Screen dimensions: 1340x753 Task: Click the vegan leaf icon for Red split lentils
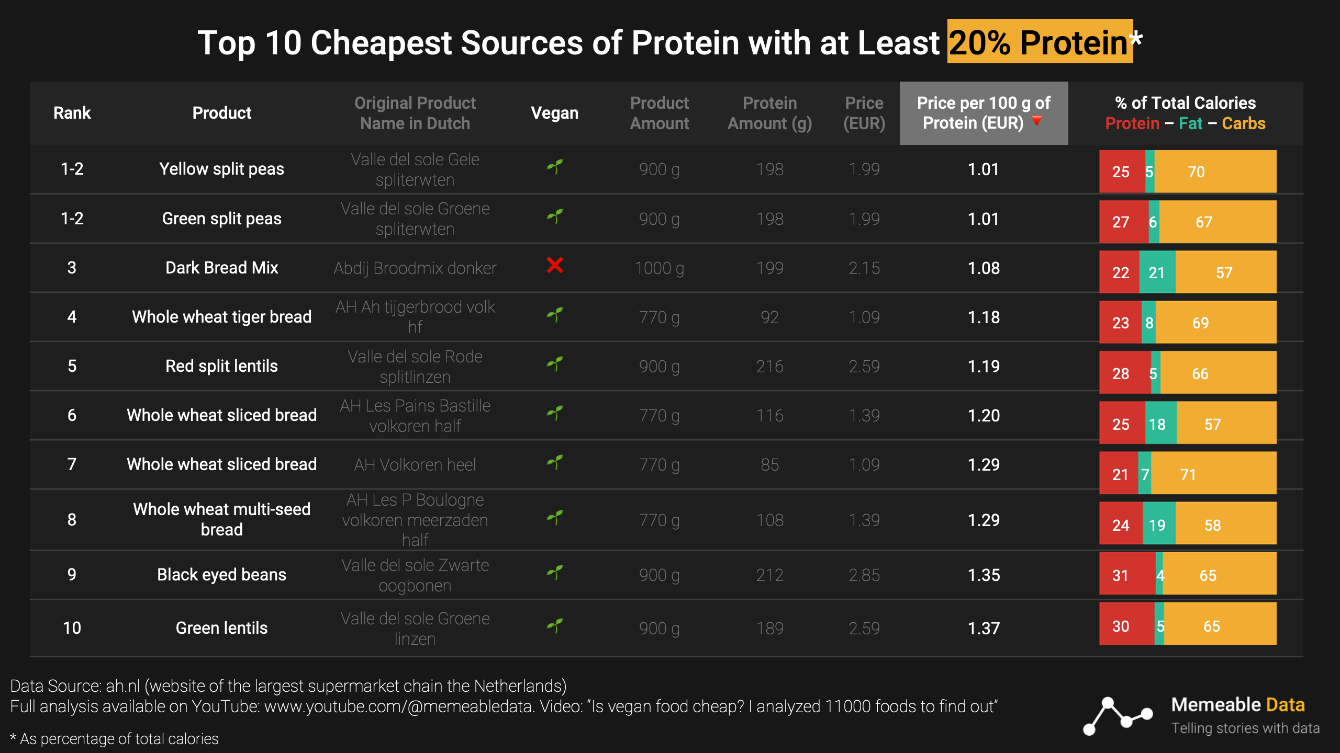(x=555, y=364)
